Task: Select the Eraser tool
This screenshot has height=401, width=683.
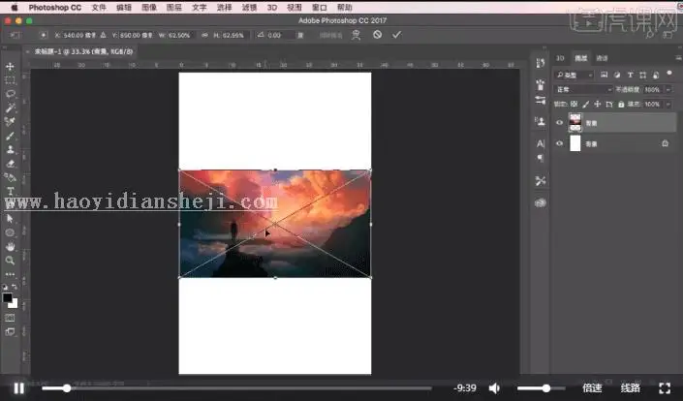Action: click(10, 164)
